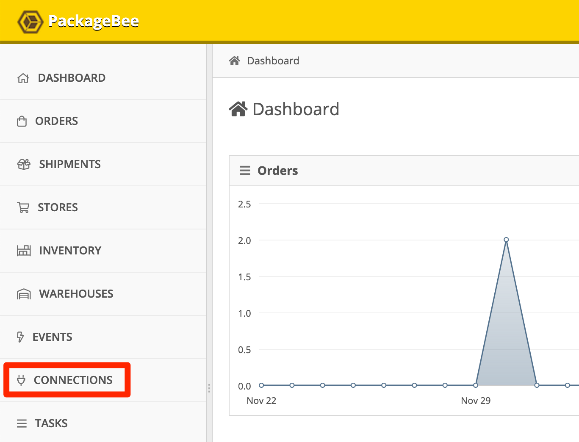This screenshot has width=579, height=442.
Task: Open TASKS in the sidebar
Action: [51, 423]
